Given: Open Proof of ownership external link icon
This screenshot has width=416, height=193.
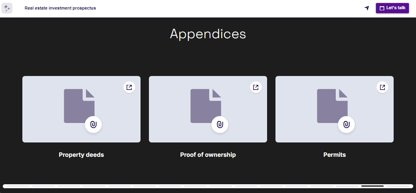Looking at the screenshot, I should pos(256,87).
